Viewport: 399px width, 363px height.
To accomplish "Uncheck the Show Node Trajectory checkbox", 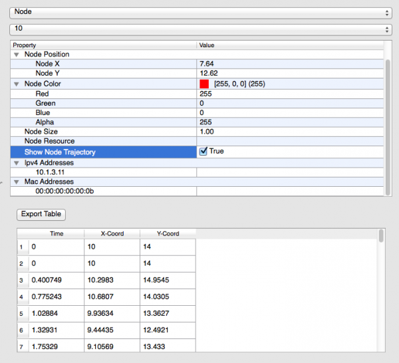I will pos(203,152).
